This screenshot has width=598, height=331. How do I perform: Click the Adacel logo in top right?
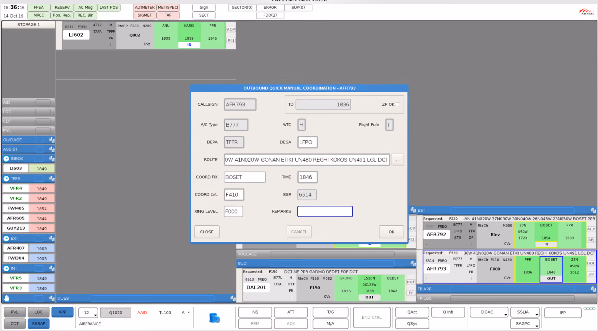587,11
